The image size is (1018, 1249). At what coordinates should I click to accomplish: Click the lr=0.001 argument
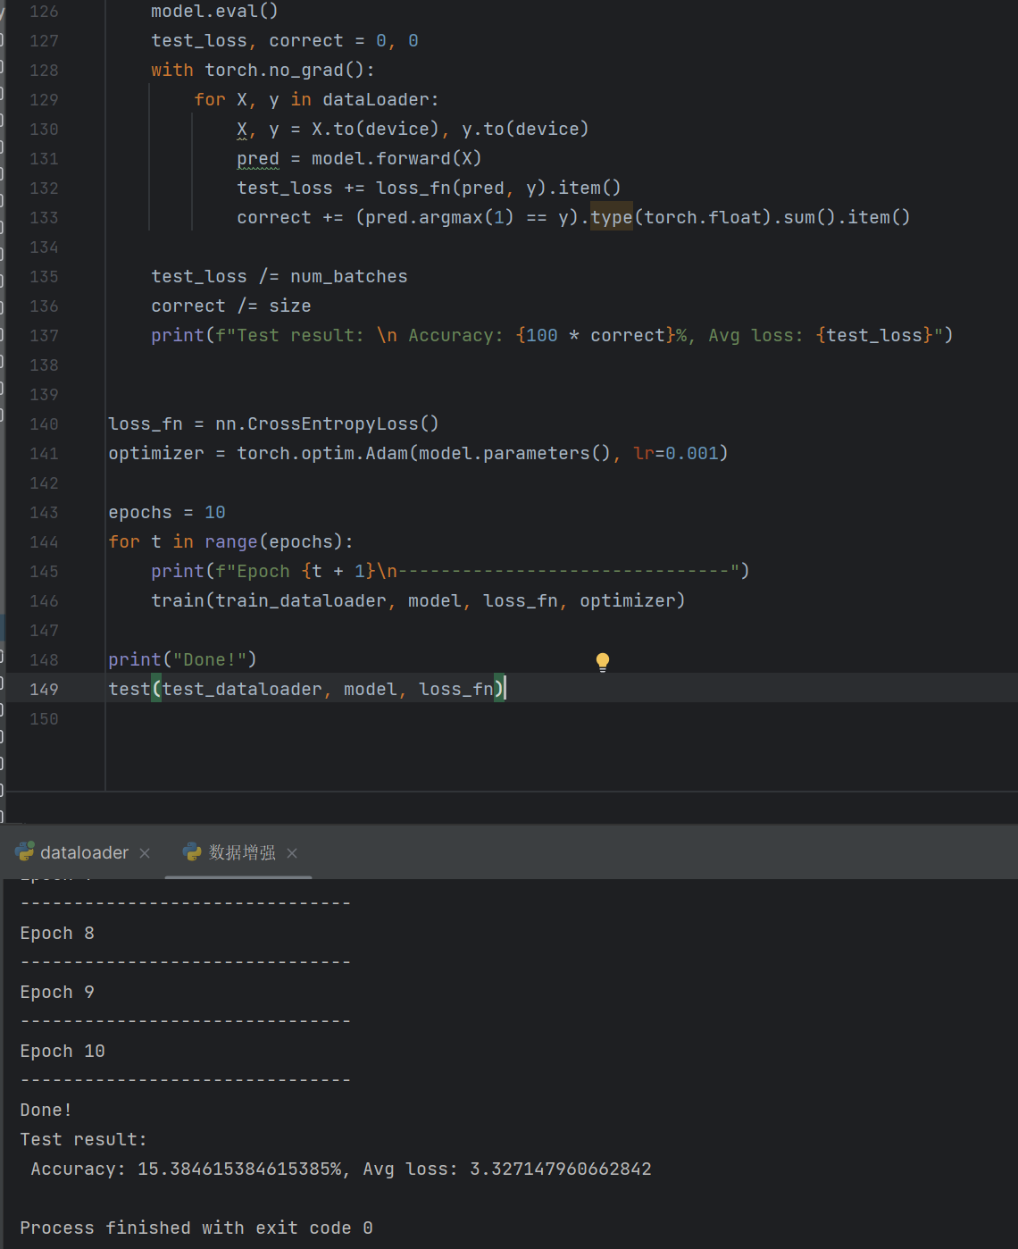coord(675,453)
